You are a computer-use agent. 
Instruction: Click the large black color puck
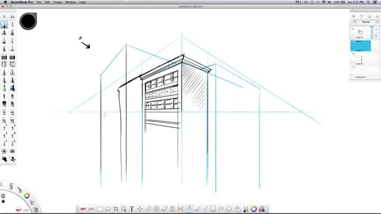point(28,21)
